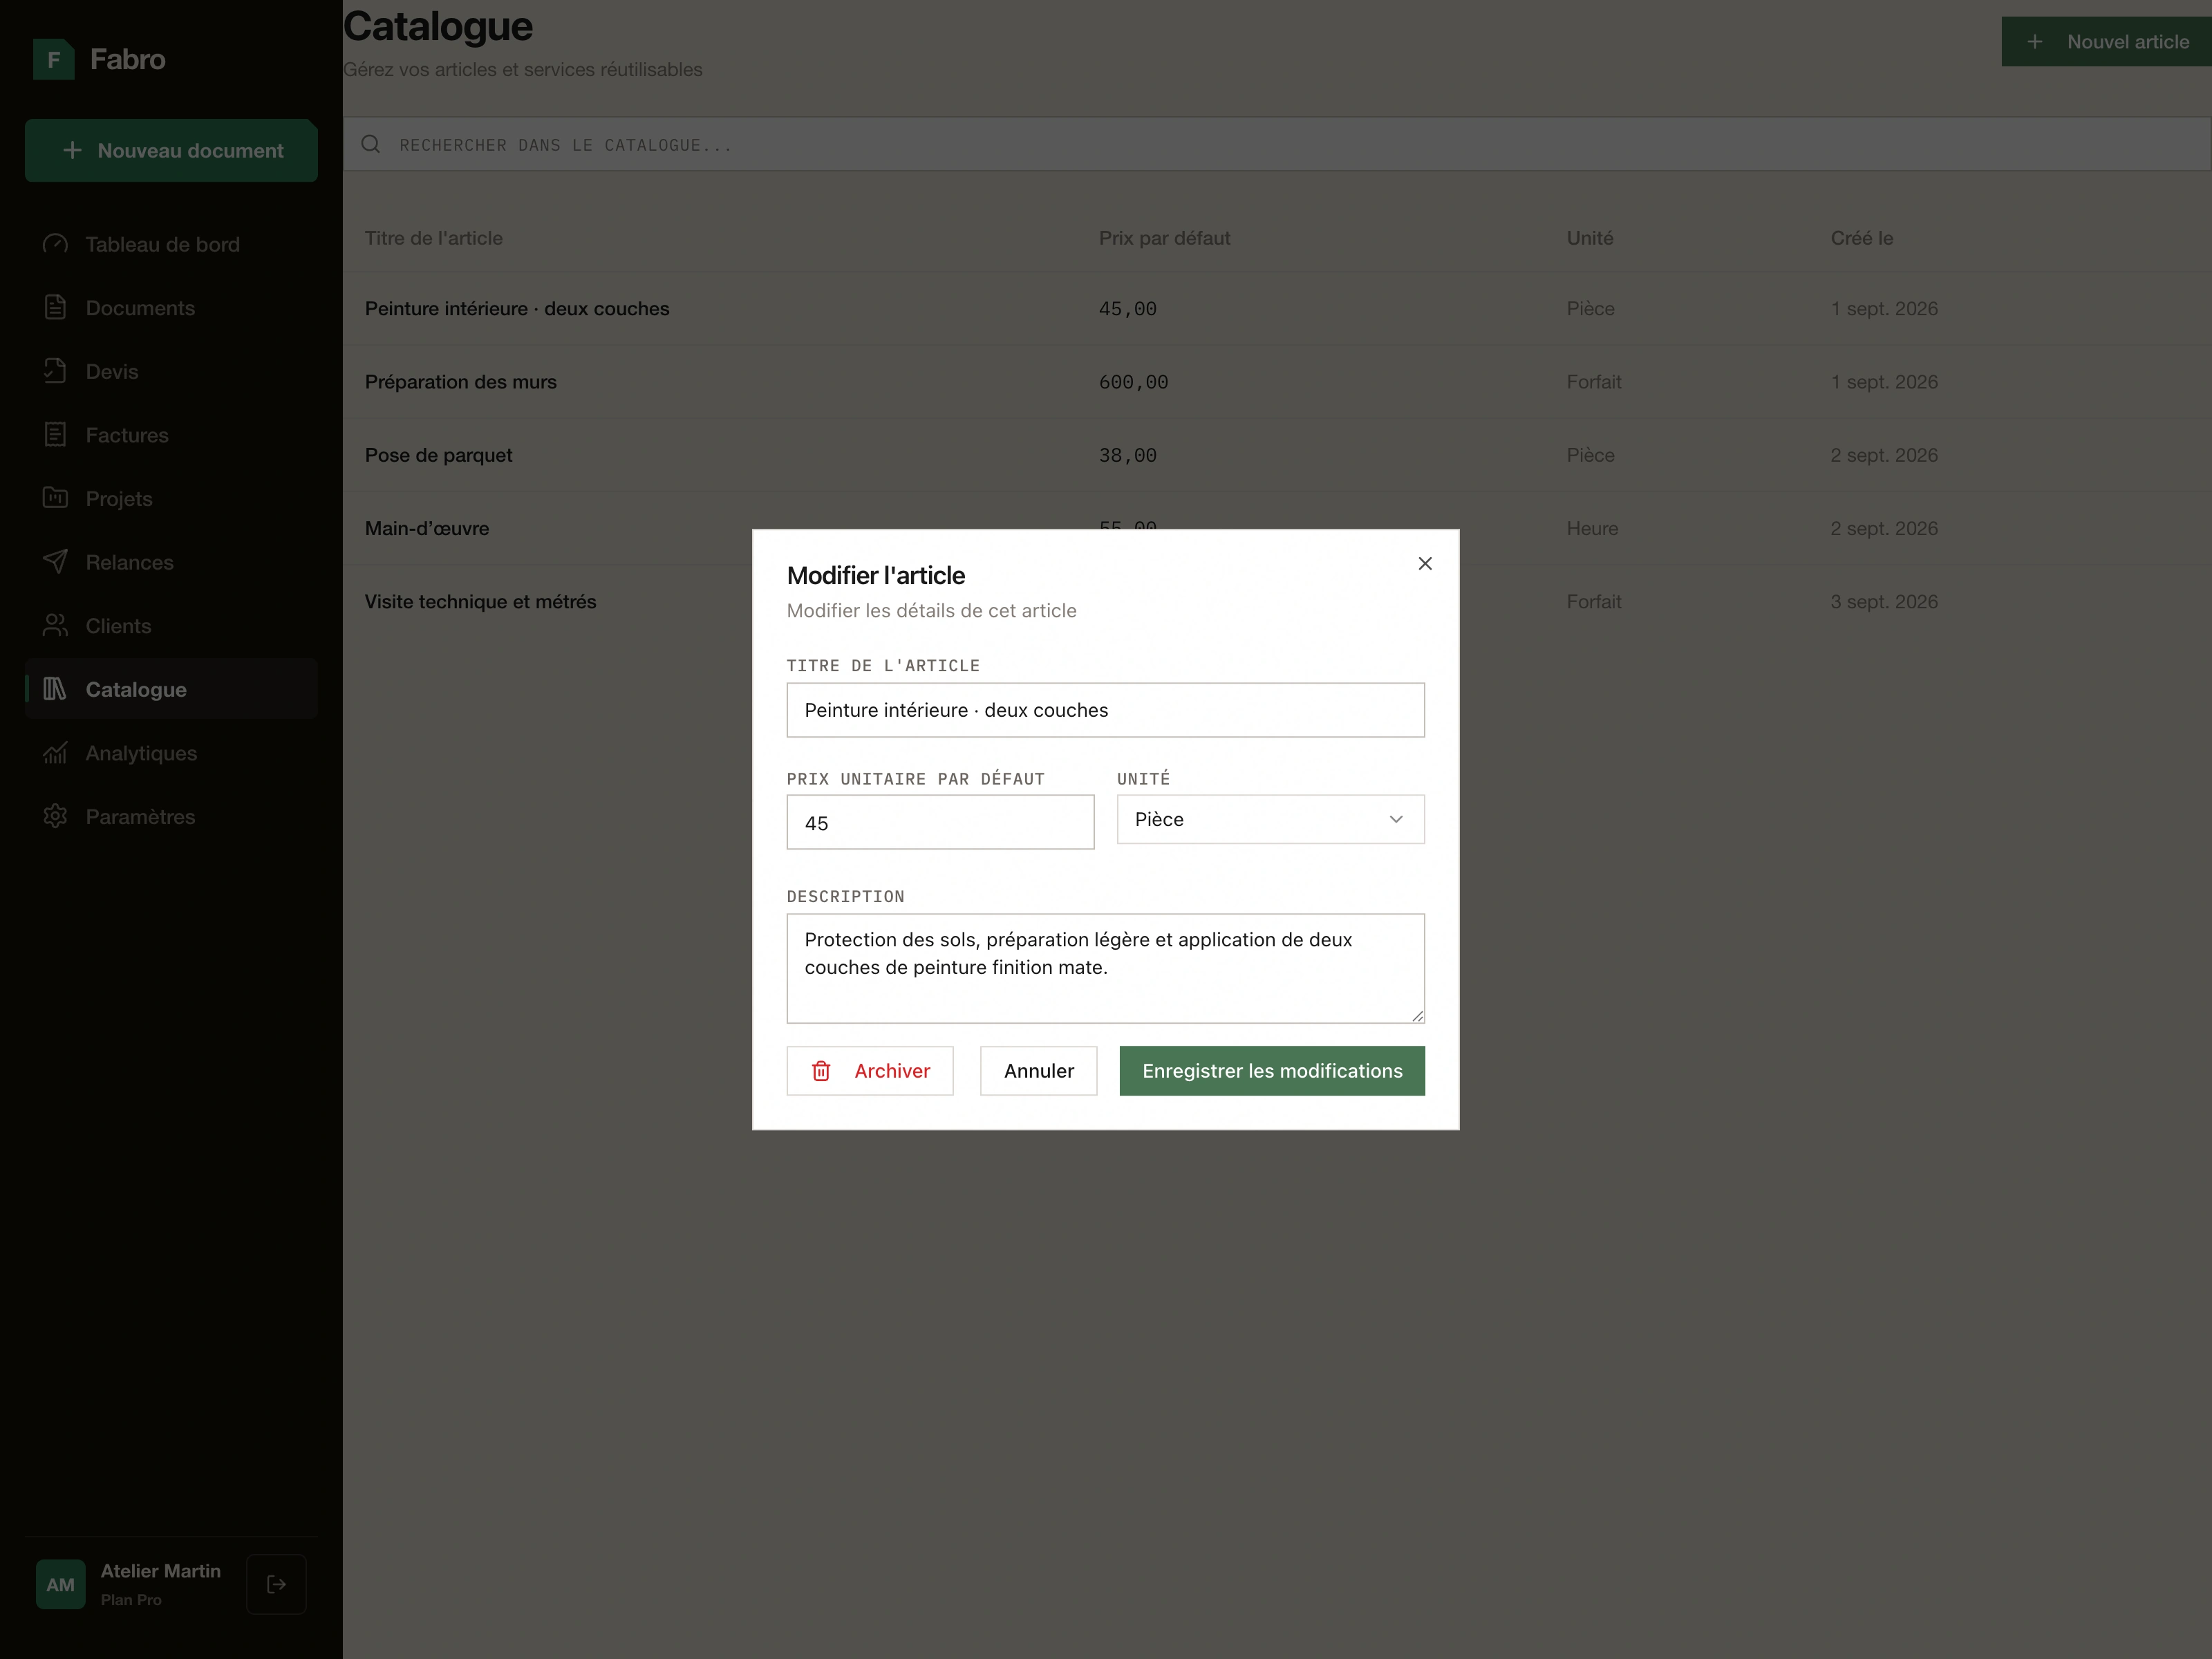The image size is (2212, 1659).
Task: Click the 3 sept. 2026 date cell
Action: tap(1884, 601)
